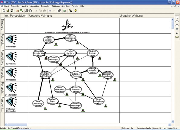Open the properties icon in the toolbar
This screenshot has height=130, width=180.
point(59,11)
